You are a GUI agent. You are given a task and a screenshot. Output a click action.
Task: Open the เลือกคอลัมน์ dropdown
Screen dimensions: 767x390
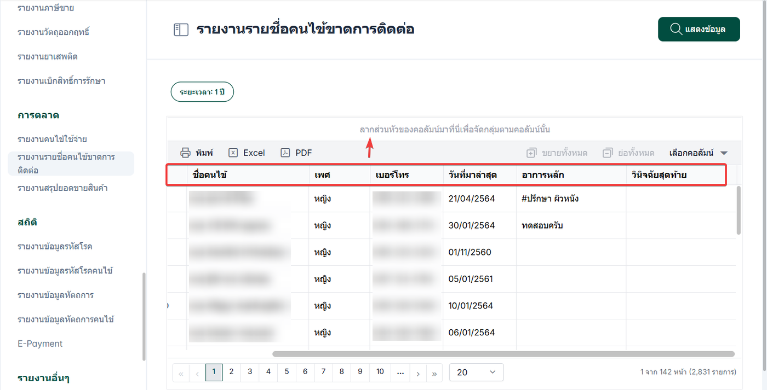(x=699, y=153)
